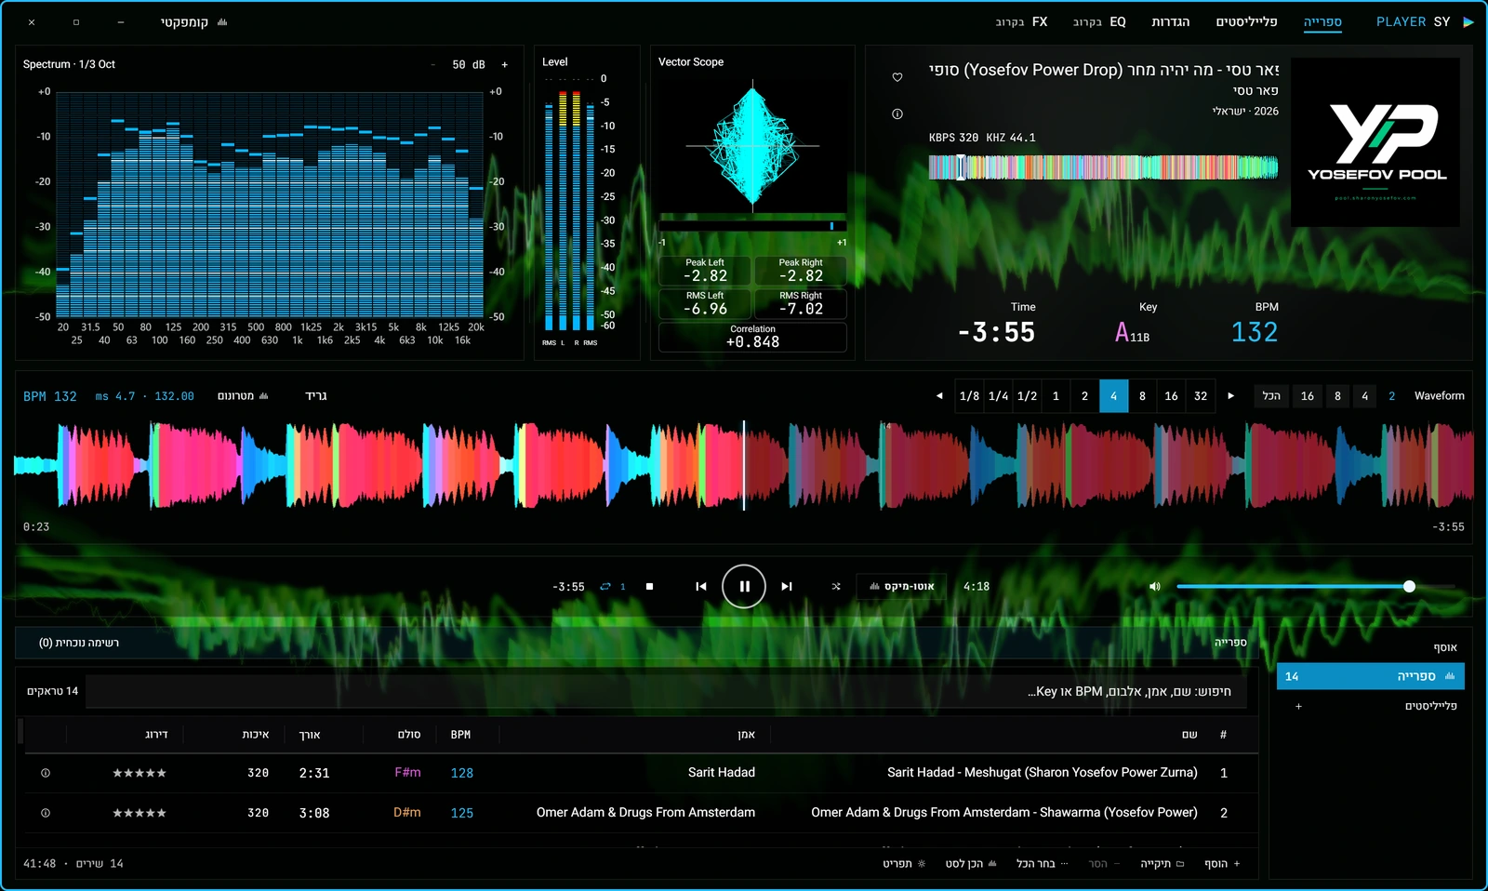
Task: Open the ספרייה tab in top bar
Action: (1322, 22)
